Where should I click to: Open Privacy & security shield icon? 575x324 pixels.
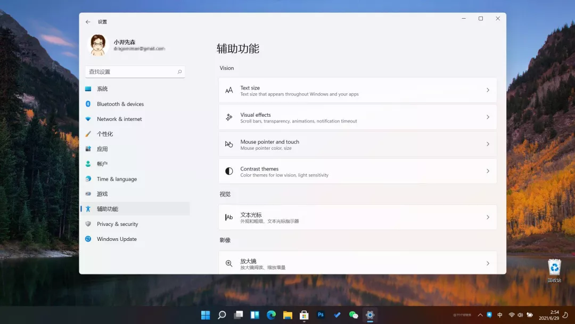click(88, 224)
